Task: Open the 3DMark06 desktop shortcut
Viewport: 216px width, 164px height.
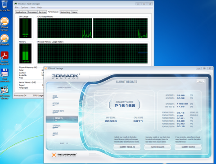Action: point(4,40)
